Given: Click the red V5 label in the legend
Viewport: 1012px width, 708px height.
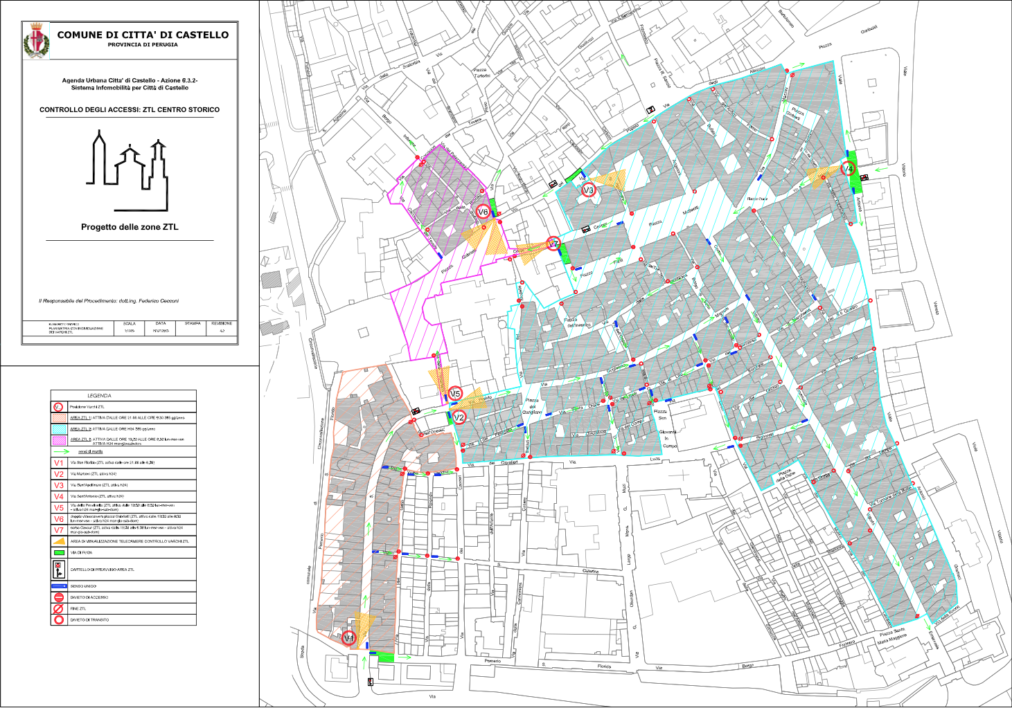Looking at the screenshot, I should [x=59, y=507].
